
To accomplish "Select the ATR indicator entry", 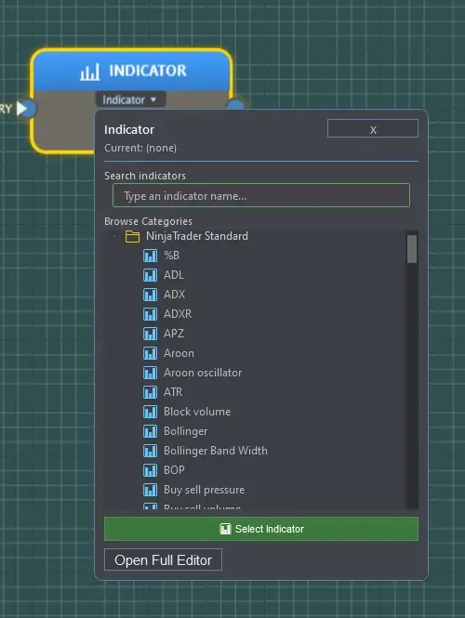I will pos(173,392).
